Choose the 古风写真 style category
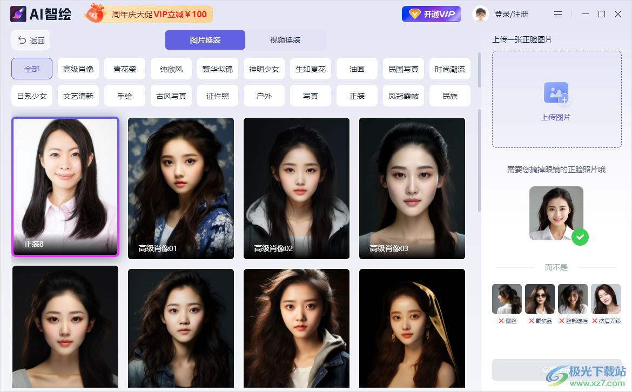The image size is (632, 392). 171,96
